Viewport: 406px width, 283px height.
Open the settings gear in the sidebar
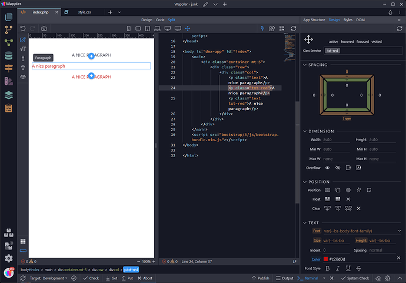point(9,258)
